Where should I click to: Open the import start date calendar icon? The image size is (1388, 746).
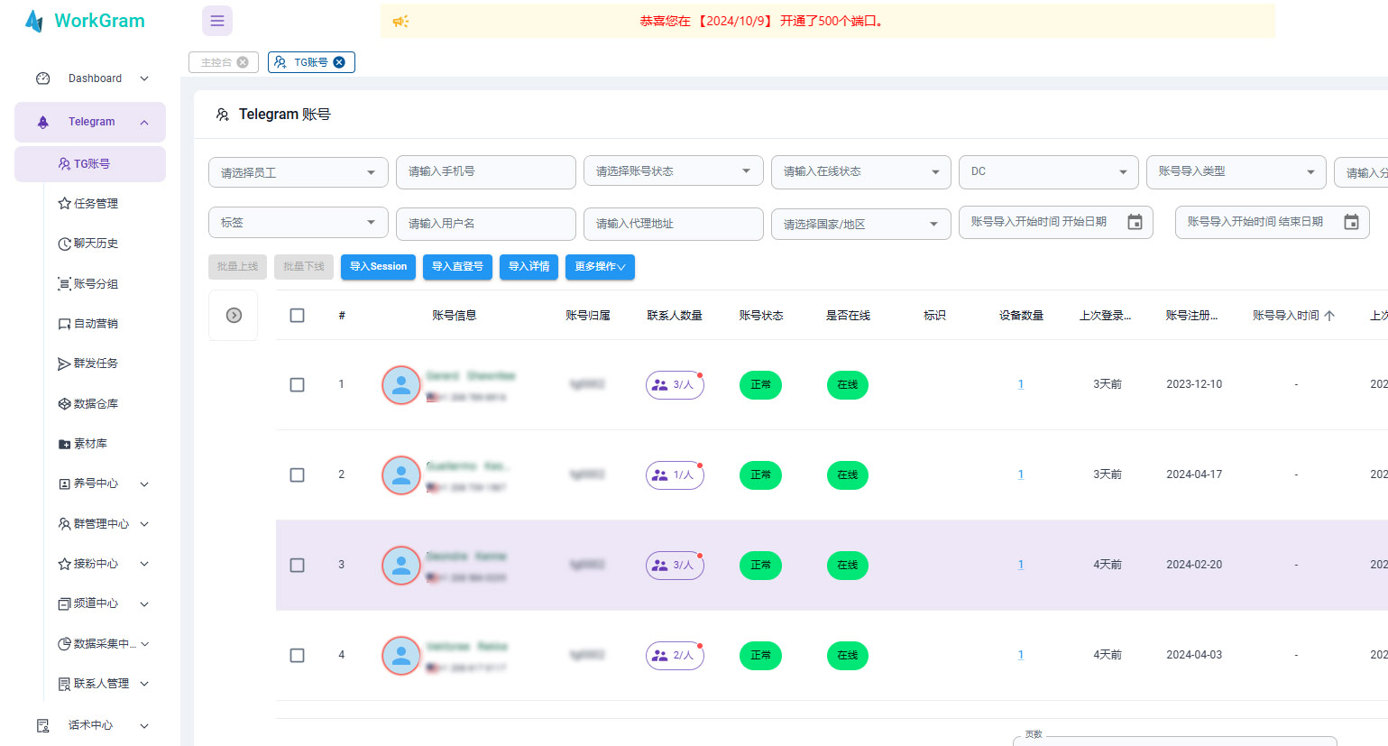click(1135, 222)
